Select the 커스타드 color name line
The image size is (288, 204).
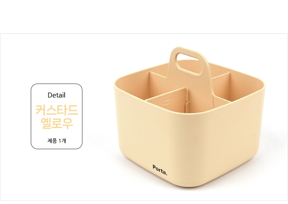click(57, 110)
